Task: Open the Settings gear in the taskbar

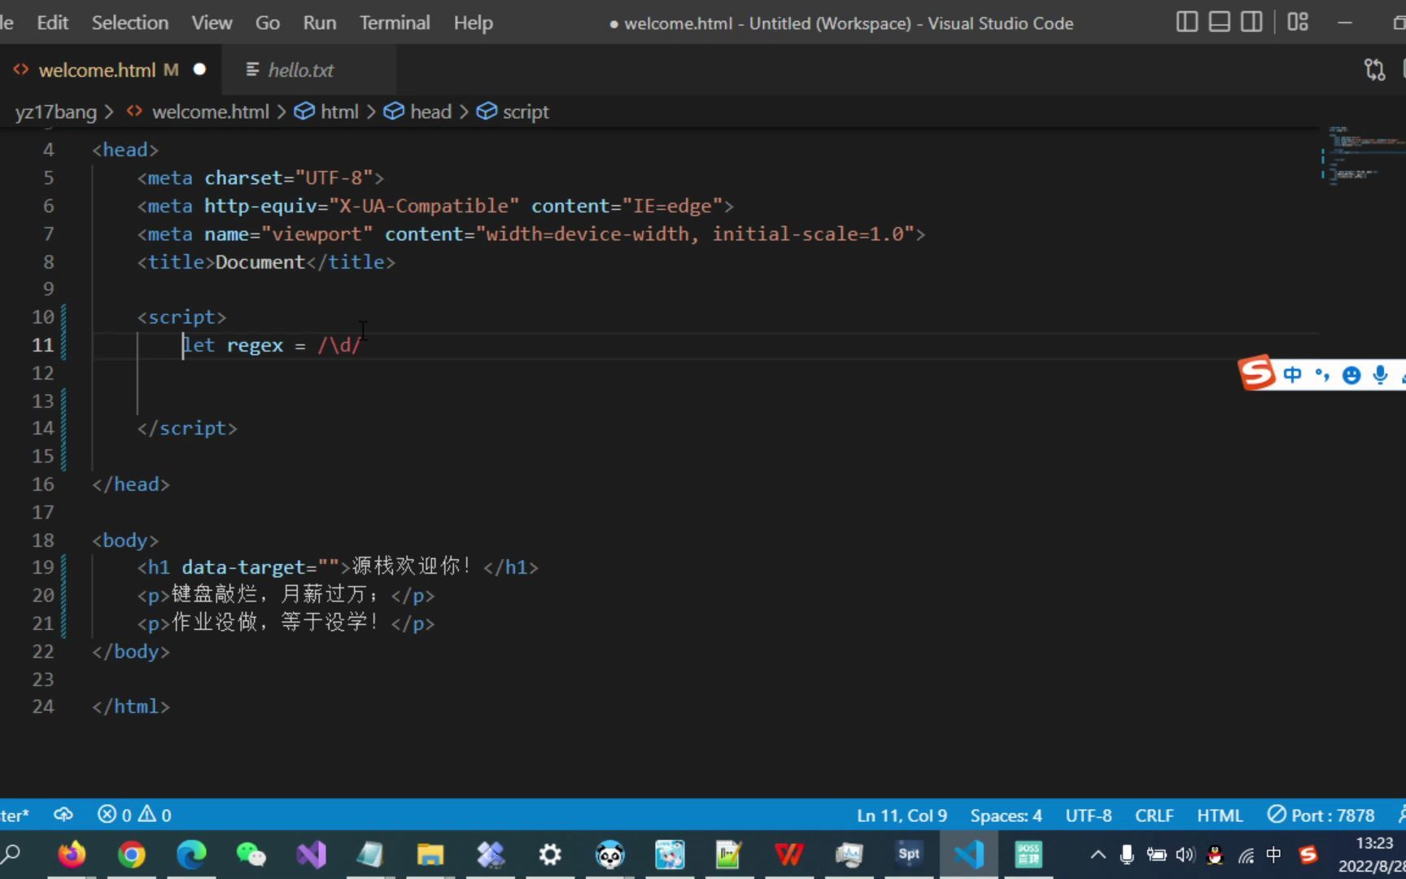Action: point(550,855)
